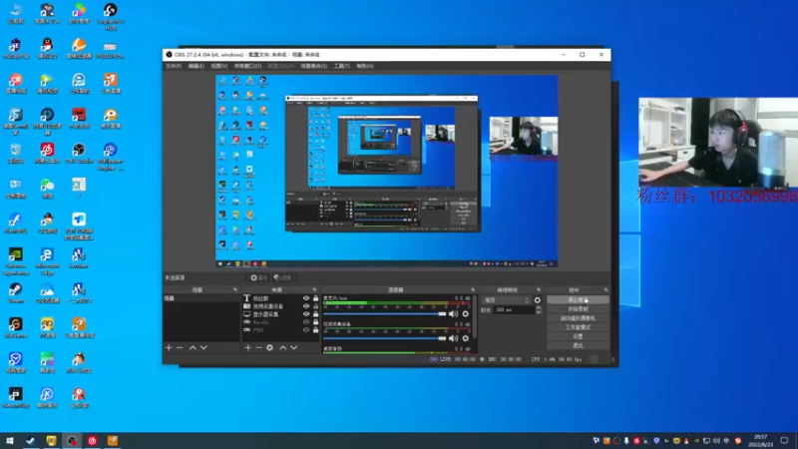Viewport: 798px width, 449px height.
Task: Toggle the lock on the 显示器采集 source
Action: tap(315, 314)
